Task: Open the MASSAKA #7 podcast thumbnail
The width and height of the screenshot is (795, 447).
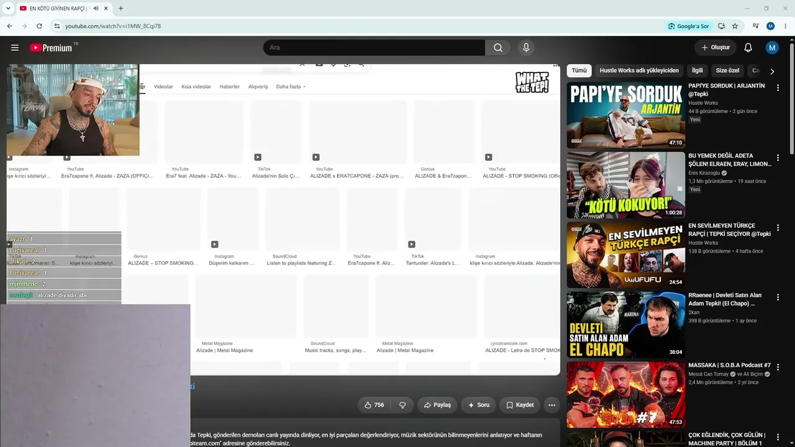Action: coord(626,394)
